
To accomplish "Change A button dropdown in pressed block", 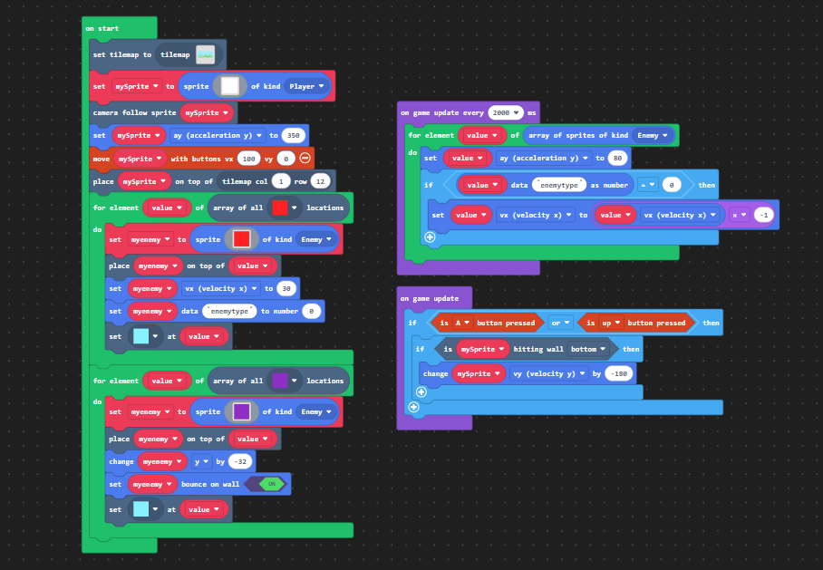I will (461, 323).
